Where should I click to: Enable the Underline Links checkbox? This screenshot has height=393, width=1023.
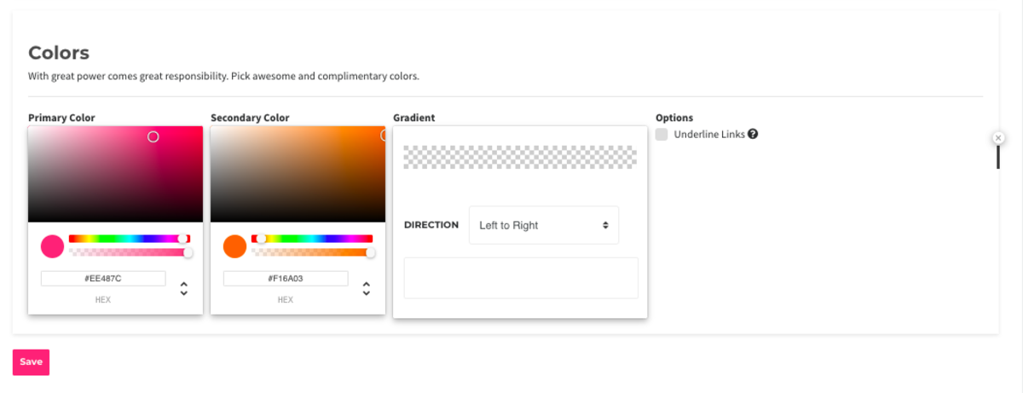coord(662,134)
